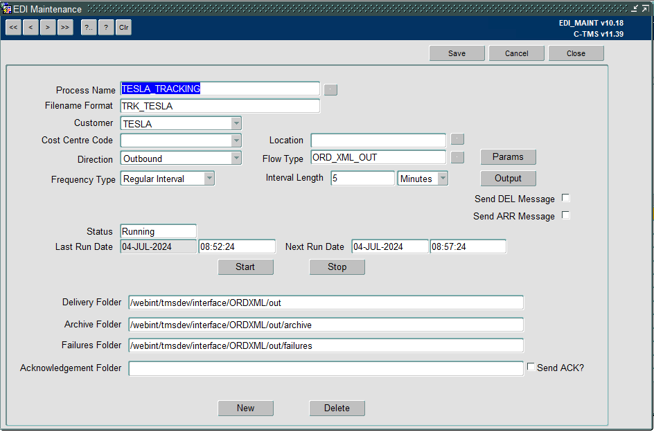Click the ?.. enter query toolbar button

point(89,28)
